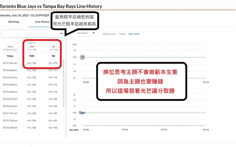
Task: Click the Rays logo on the chart
Action: (82, 113)
